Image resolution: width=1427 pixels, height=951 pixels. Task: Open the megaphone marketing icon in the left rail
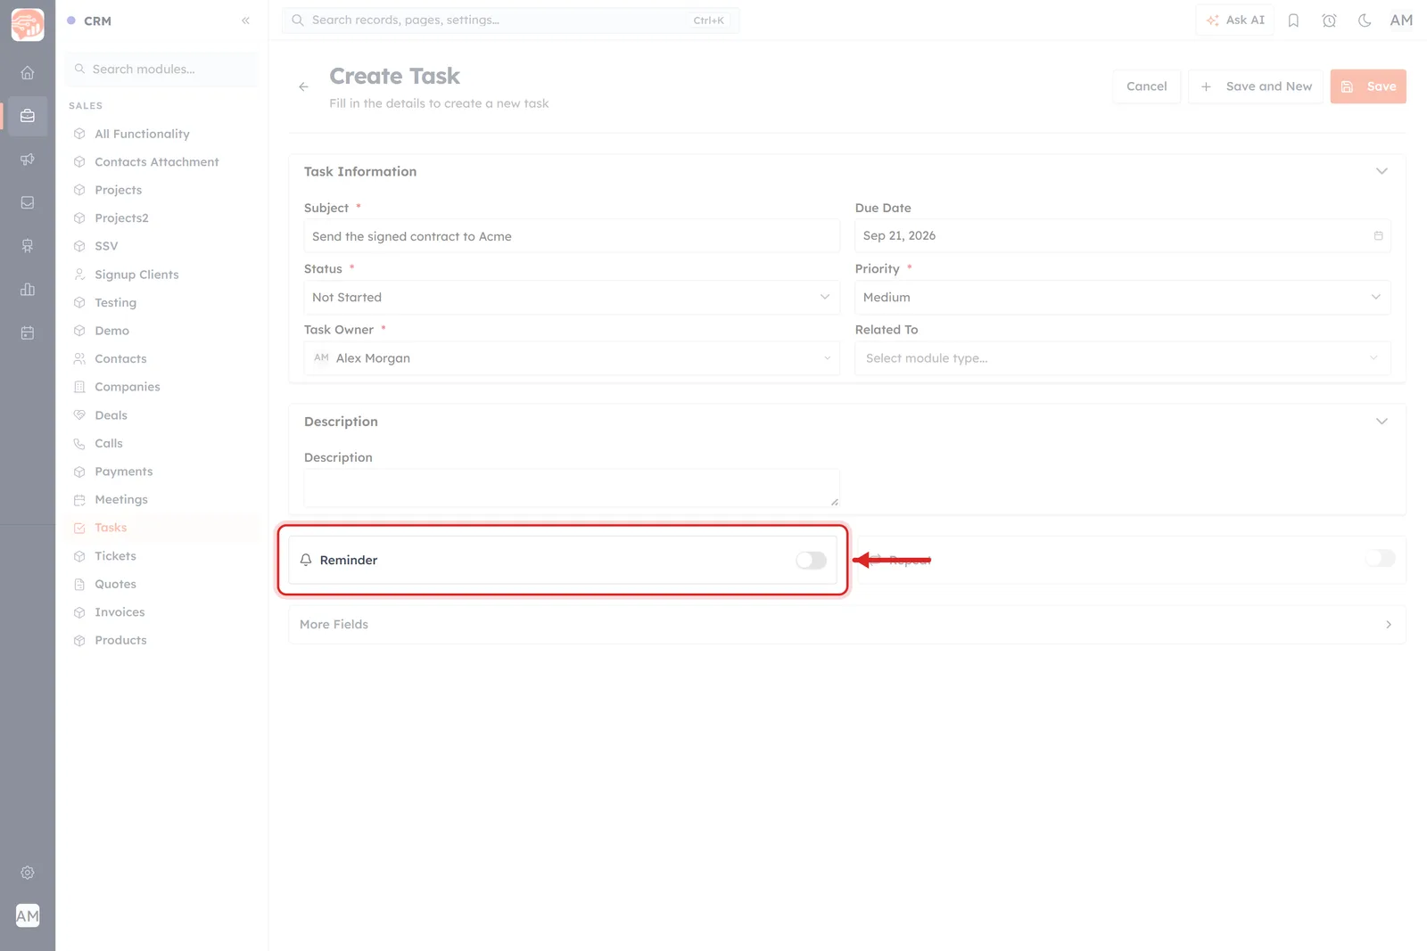point(28,160)
